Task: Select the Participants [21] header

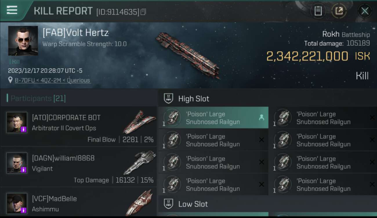Action: [x=38, y=99]
